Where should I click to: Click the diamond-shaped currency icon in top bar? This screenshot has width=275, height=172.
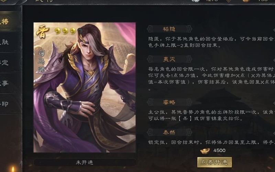[228, 1]
